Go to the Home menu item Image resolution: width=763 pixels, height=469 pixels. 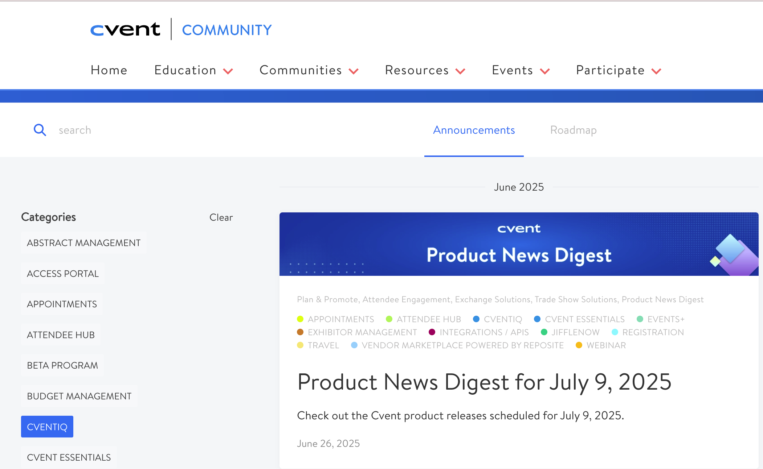click(x=109, y=70)
